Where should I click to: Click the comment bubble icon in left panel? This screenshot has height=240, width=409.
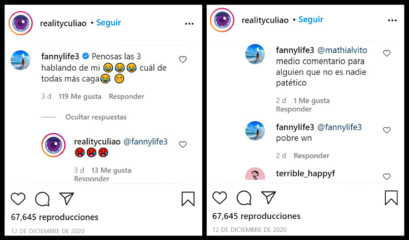pyautogui.click(x=42, y=199)
